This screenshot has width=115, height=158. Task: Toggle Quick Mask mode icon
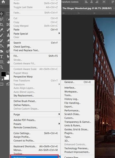2,84
